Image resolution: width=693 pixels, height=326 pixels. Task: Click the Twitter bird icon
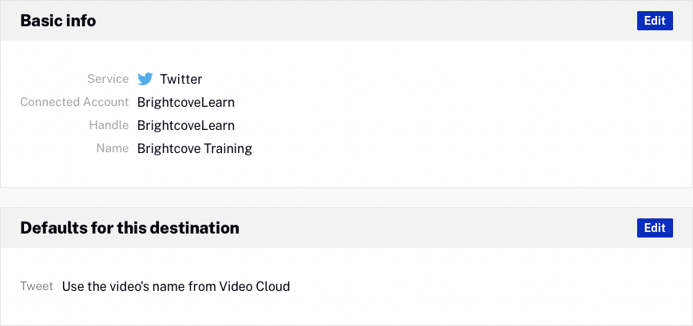pos(145,79)
